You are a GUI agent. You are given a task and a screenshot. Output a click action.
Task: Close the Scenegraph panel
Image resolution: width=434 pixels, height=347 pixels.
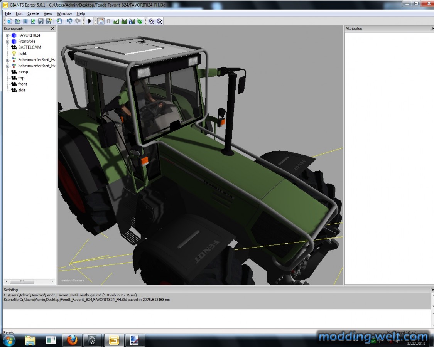[x=52, y=29]
